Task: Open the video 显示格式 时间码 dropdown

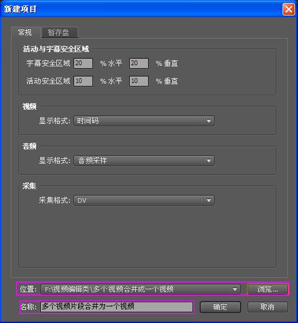Action: click(x=144, y=121)
